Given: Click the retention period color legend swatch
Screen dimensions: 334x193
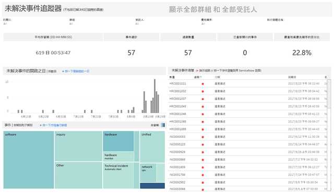Looking at the screenshot, I should 163,125.
